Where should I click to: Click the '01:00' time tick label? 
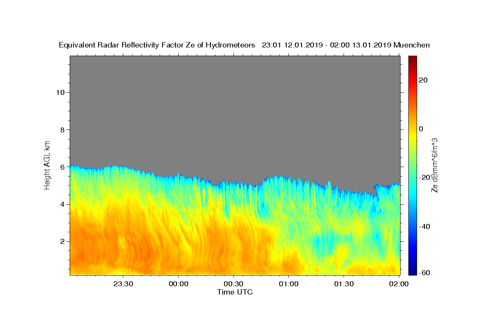[x=289, y=284]
